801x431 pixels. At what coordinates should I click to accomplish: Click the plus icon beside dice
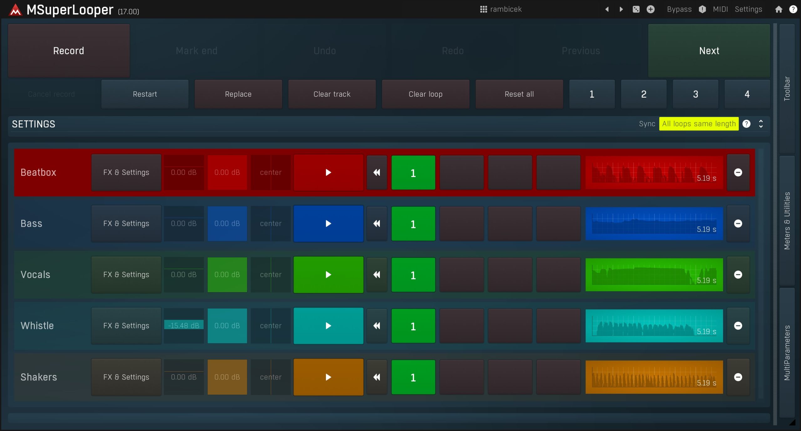(x=650, y=9)
